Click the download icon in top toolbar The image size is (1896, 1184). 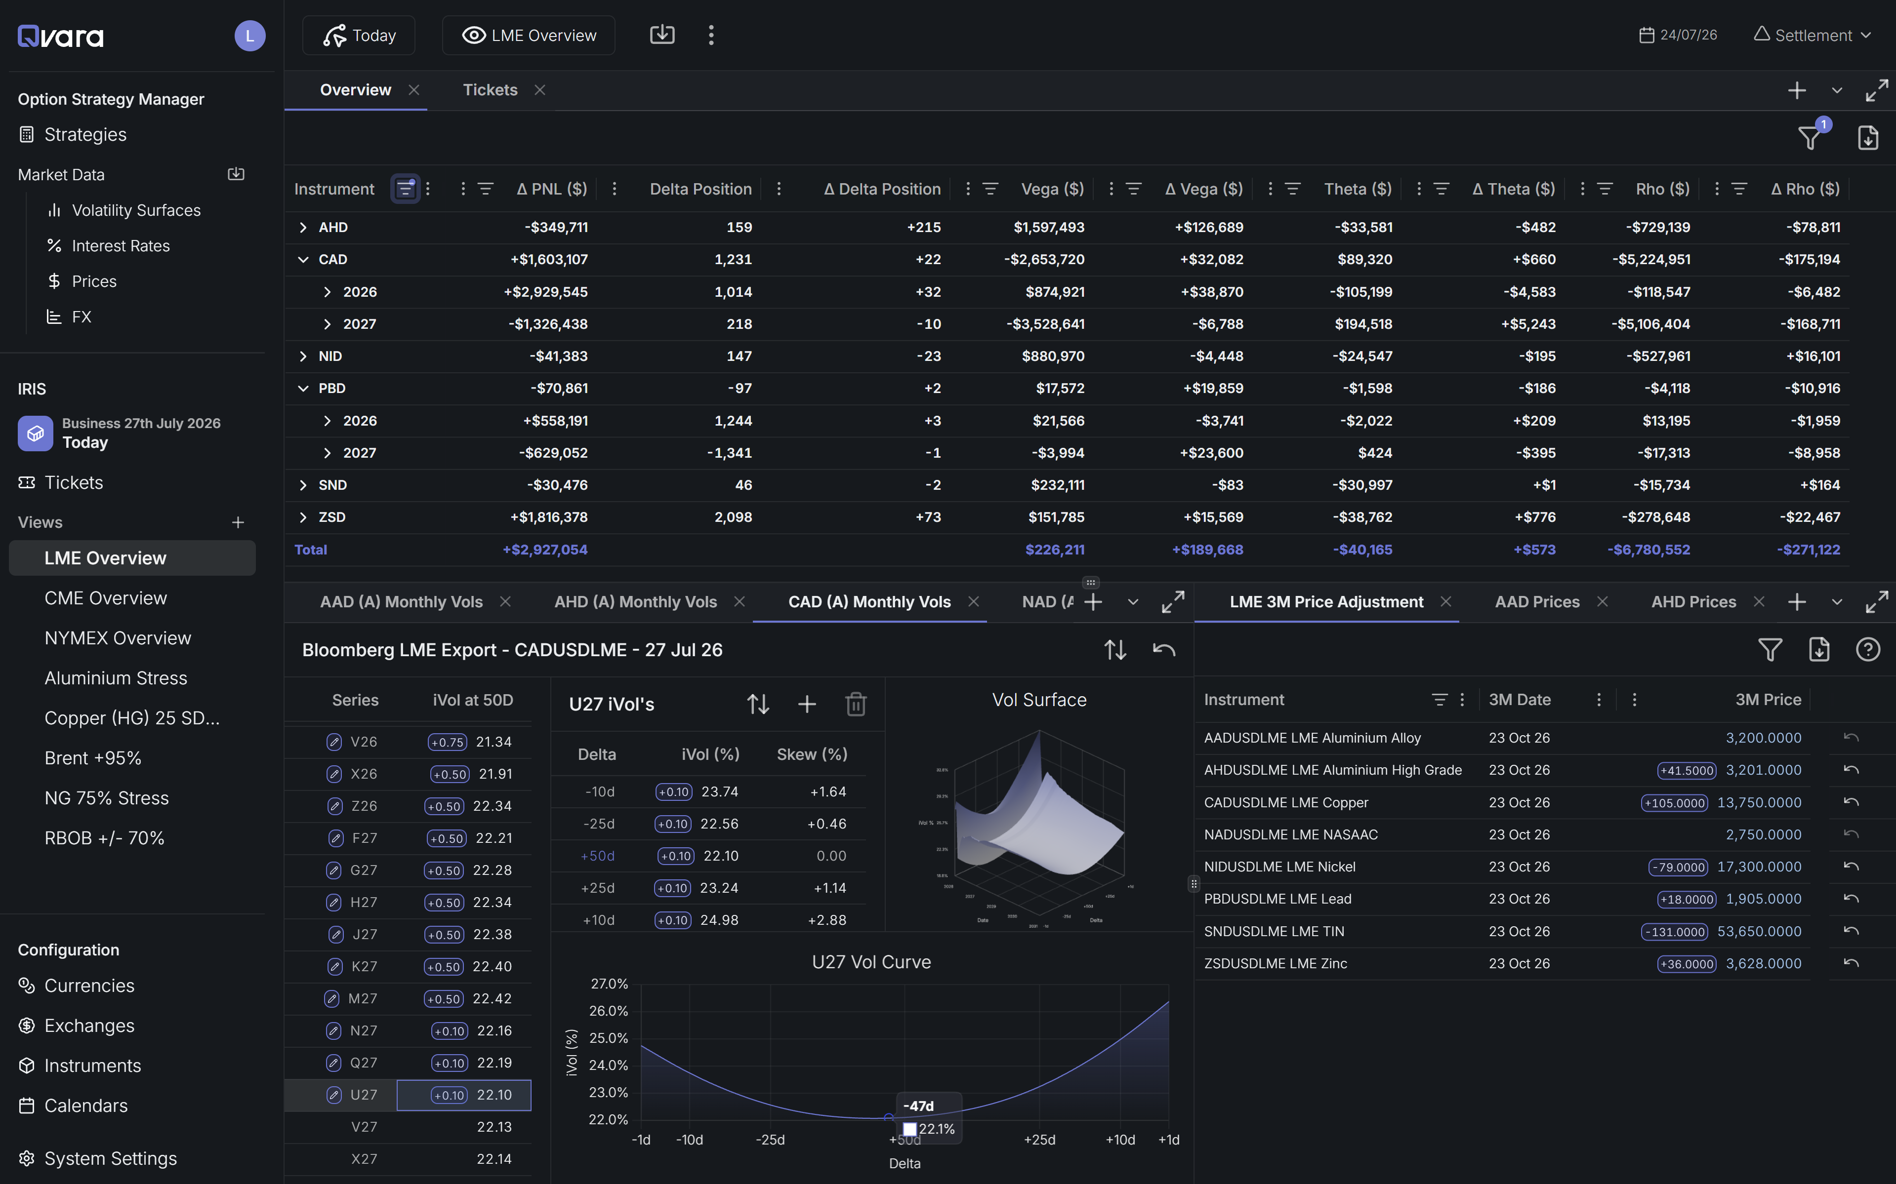(662, 35)
